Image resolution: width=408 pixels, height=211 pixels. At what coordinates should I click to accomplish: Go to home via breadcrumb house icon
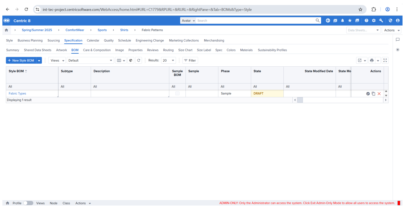coord(7,30)
